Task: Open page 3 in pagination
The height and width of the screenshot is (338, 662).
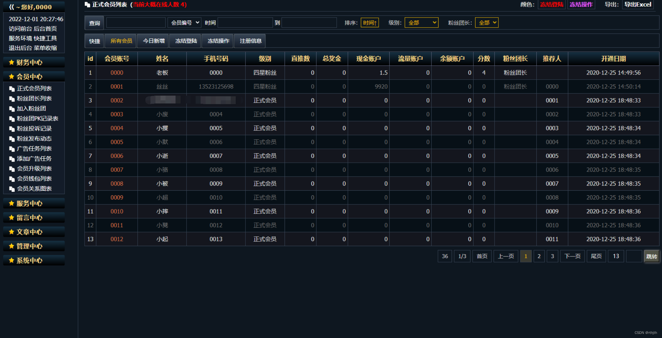Action: tap(553, 256)
